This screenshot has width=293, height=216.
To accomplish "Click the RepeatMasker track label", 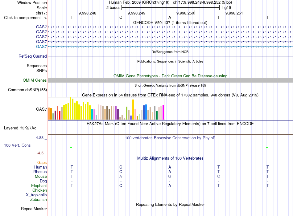I will 34,209.
